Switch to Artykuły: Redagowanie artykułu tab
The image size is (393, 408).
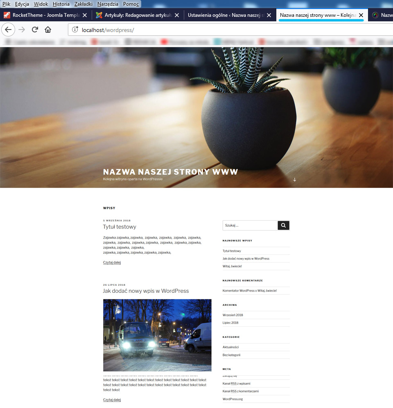(138, 15)
